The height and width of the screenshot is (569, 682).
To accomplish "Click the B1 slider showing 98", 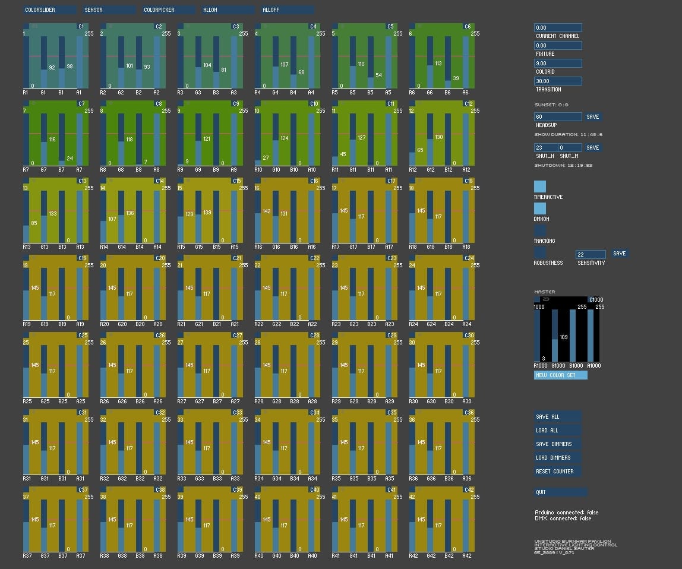I will click(61, 62).
